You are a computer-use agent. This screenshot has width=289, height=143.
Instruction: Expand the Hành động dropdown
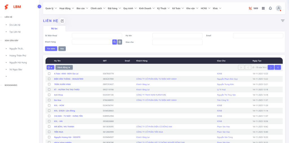(x=64, y=67)
